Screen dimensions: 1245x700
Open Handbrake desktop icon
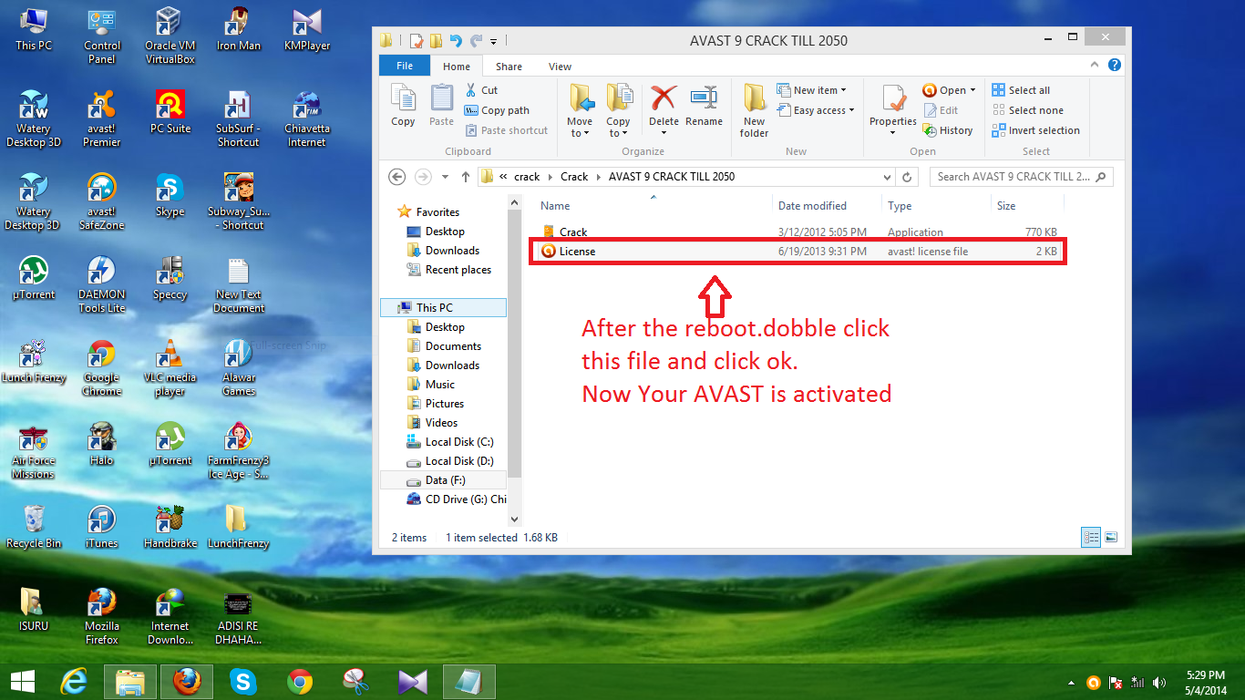tap(170, 527)
